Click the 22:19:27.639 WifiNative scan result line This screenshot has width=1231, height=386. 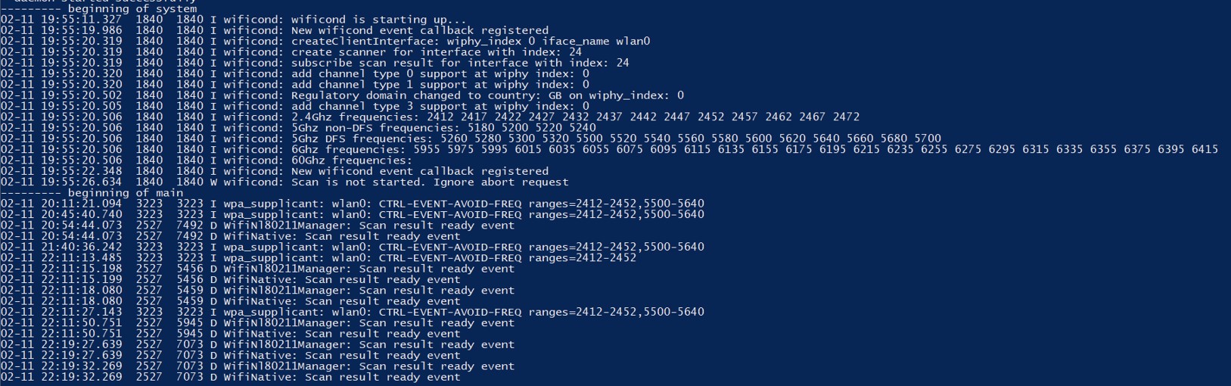[x=230, y=355]
